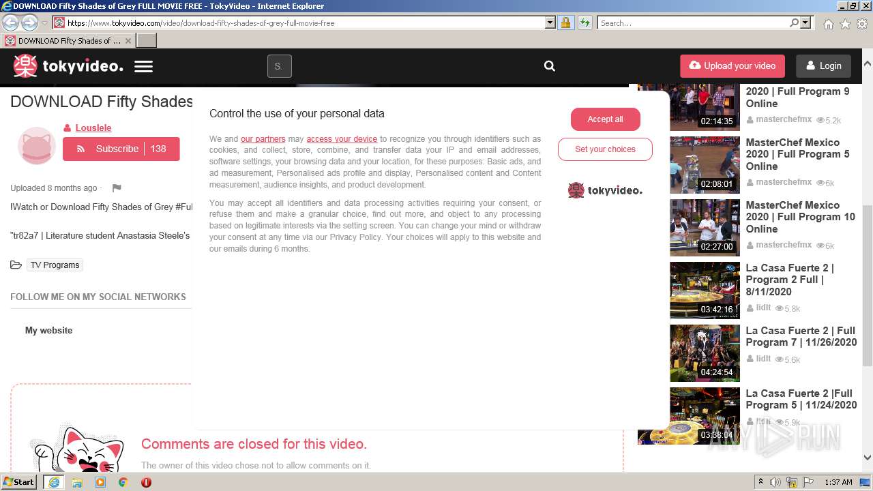Open the search provider dropdown arrow
Image resolution: width=873 pixels, height=491 pixels.
click(805, 23)
